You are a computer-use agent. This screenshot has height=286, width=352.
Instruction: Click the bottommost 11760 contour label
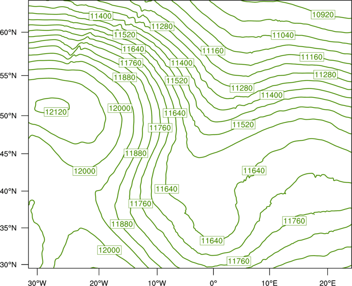[x=238, y=261]
